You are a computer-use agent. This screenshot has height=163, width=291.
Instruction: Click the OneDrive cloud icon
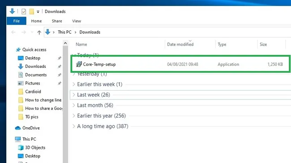point(18,128)
